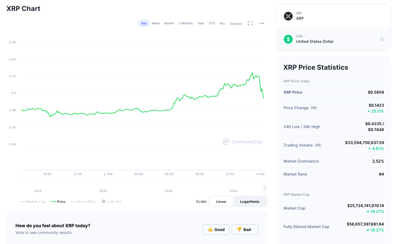Open the chart's three-dot options menu
The image size is (395, 244).
(262, 24)
